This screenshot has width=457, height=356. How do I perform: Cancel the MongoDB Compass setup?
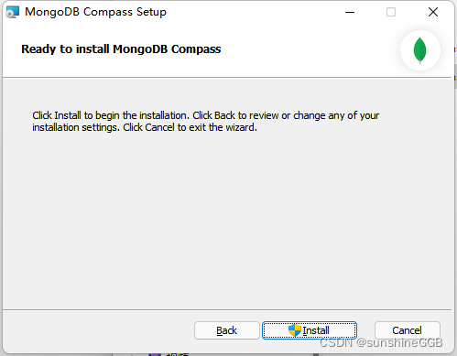(408, 330)
